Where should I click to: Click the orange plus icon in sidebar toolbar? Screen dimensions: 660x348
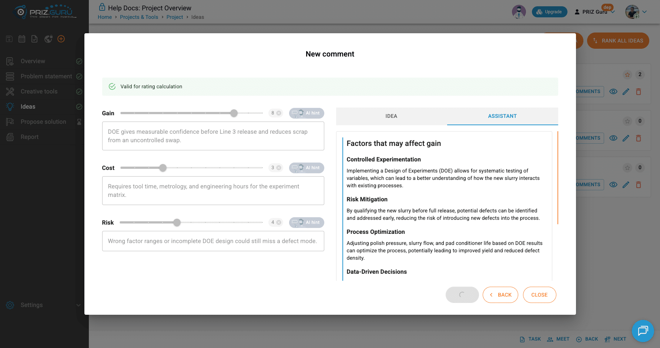pos(61,39)
